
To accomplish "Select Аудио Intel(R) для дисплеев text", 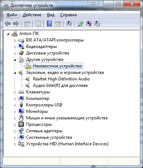I will [x=60, y=85].
